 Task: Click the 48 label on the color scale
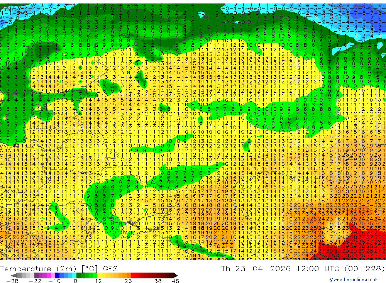[x=176, y=281]
